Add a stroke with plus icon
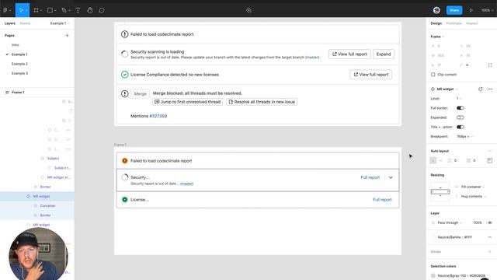Screen dimensions: 497x280 490,252
